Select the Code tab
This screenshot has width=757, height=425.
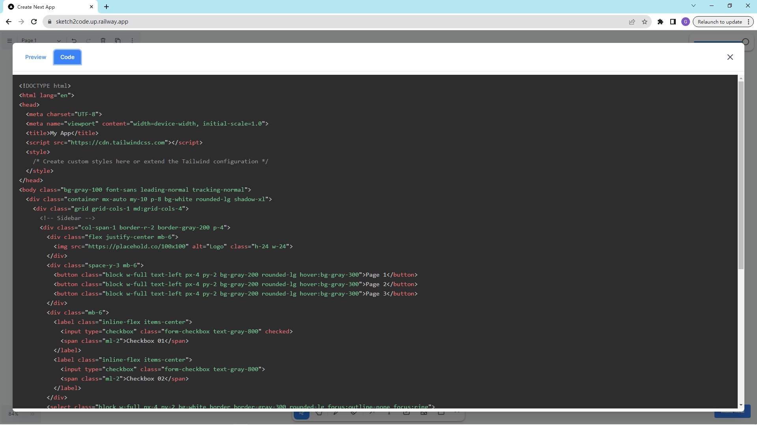[67, 57]
